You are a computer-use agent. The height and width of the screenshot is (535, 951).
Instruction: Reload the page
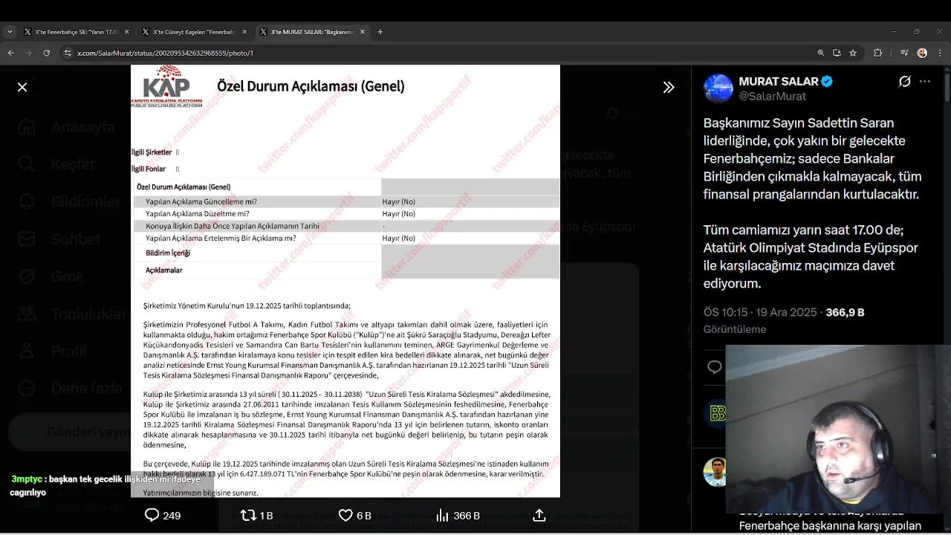[46, 53]
